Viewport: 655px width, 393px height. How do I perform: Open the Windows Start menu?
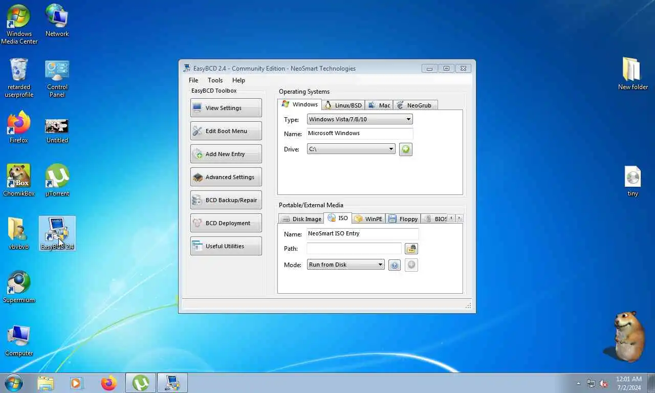(13, 383)
